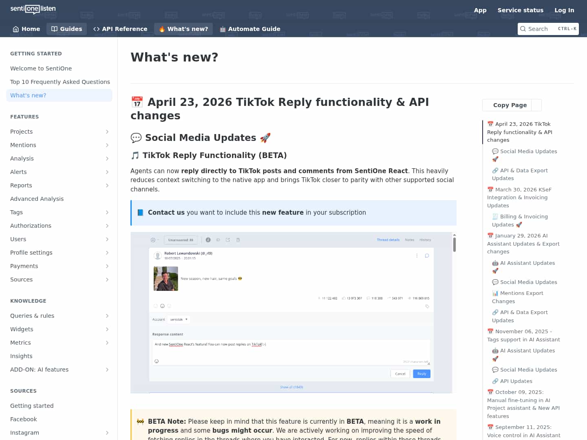This screenshot has height=440, width=587.
Task: Select What's new? in the left sidebar
Action: 59,95
